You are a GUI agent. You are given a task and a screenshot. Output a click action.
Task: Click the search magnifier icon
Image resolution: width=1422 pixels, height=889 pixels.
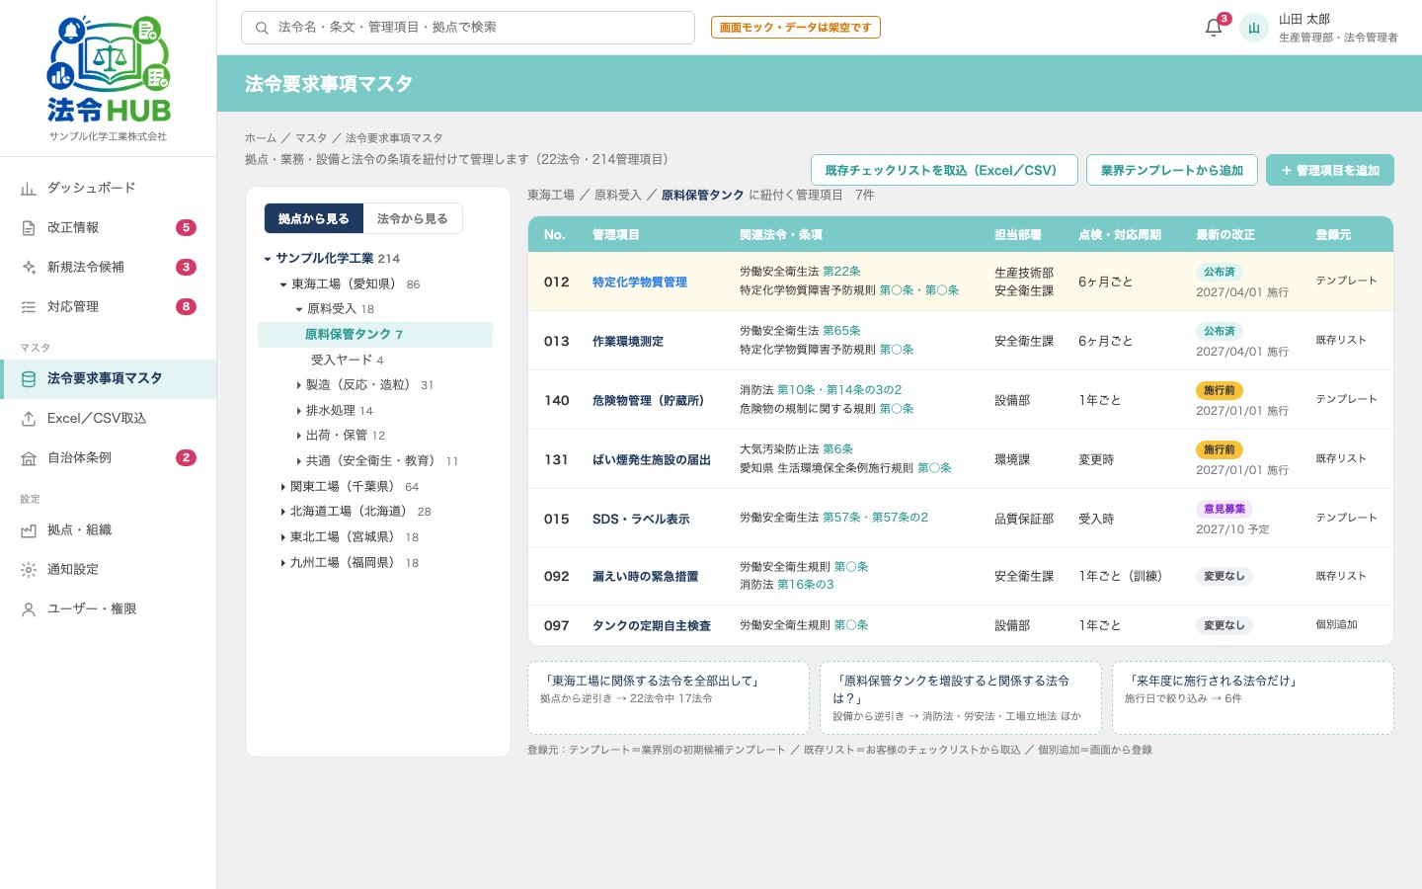pyautogui.click(x=262, y=28)
